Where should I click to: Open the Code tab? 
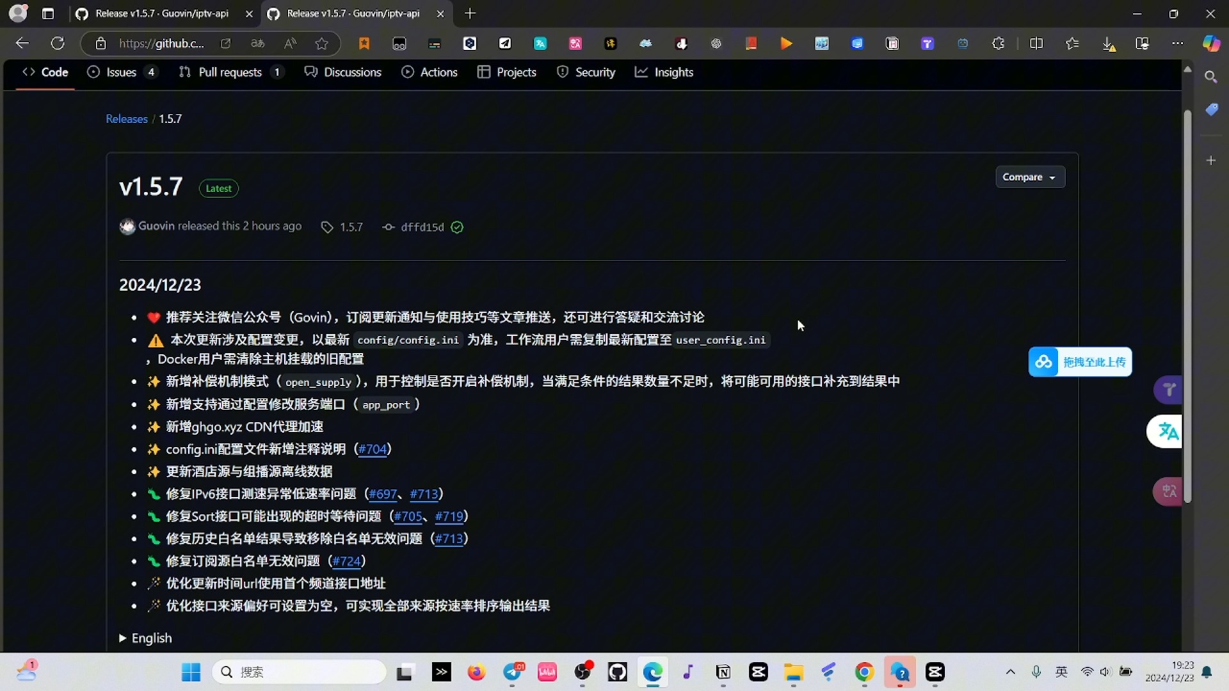45,72
